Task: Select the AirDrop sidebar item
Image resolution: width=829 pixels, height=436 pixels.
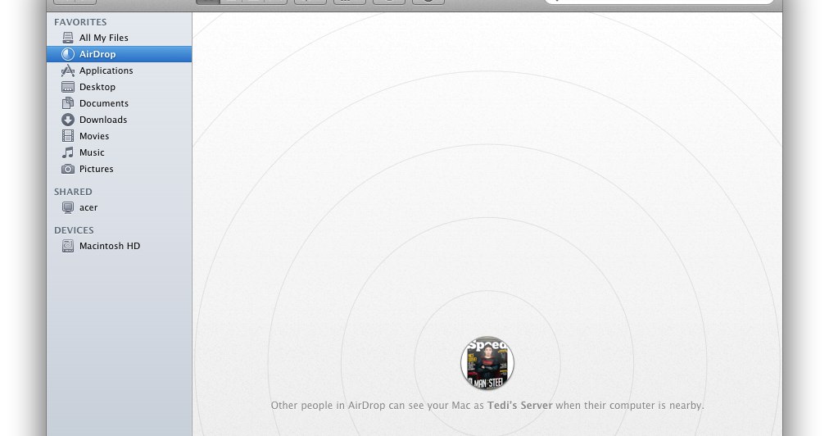Action: pyautogui.click(x=119, y=54)
